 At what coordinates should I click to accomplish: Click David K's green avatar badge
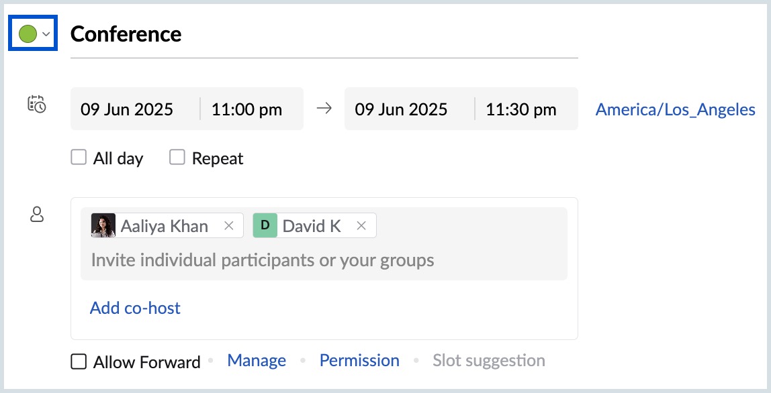265,225
